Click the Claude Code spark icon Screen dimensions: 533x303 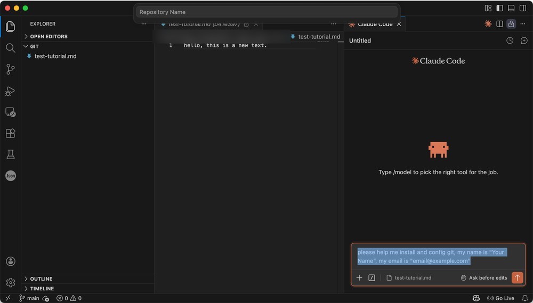point(488,24)
